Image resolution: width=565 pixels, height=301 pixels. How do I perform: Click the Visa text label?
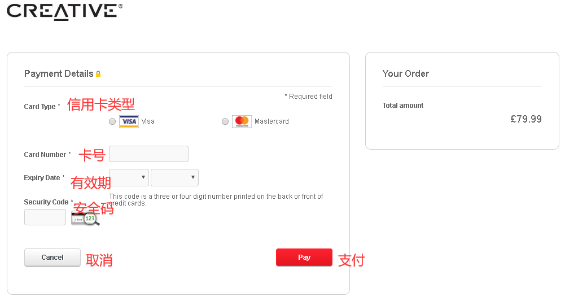(x=148, y=121)
